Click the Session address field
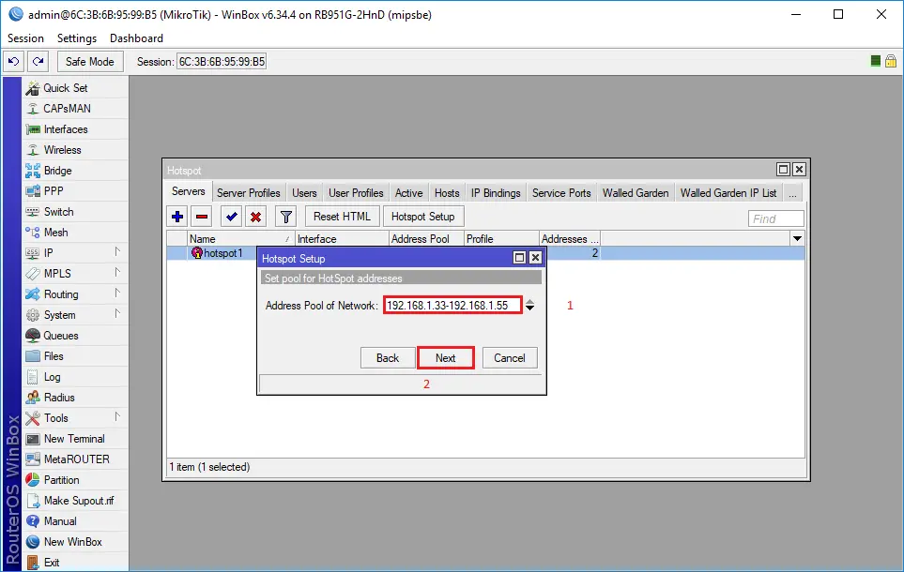Screen dimensions: 904x572 coord(222,62)
